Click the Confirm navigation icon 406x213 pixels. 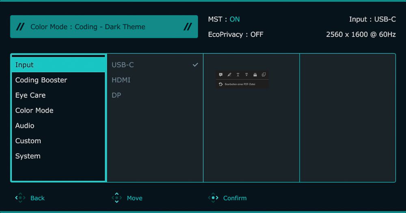coord(213,198)
